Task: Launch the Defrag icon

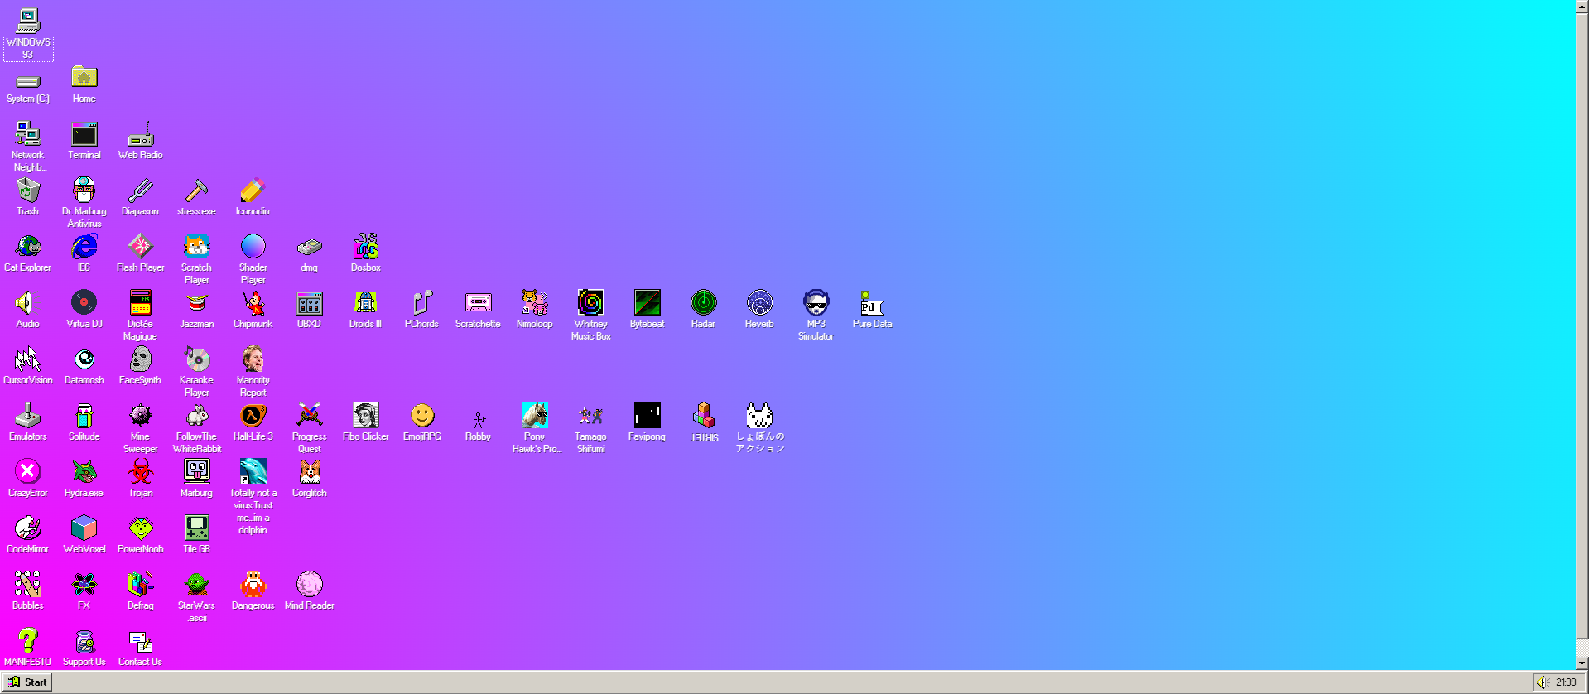Action: 140,585
